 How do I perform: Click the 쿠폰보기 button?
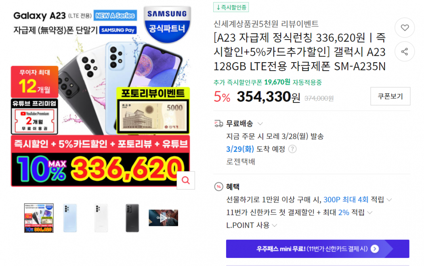[x=390, y=96]
